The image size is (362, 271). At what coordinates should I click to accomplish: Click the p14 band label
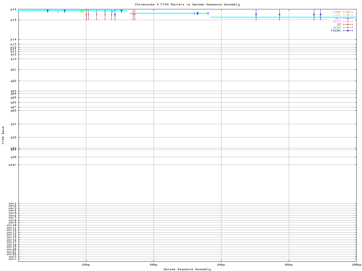tap(13, 40)
